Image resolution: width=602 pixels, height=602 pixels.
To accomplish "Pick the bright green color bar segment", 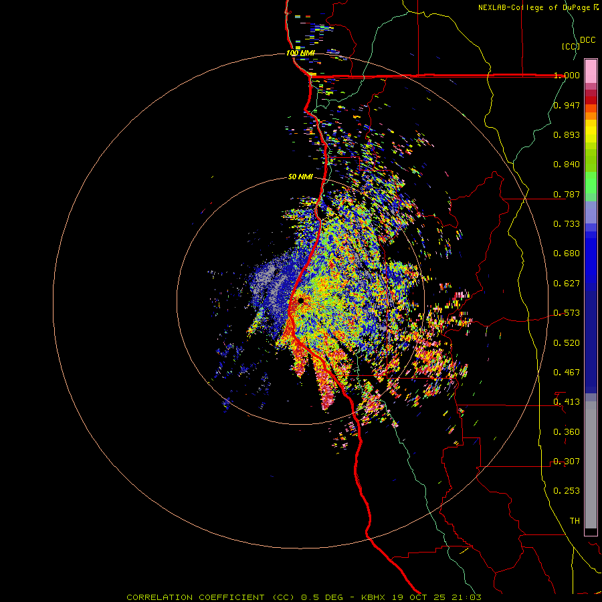I will [x=591, y=183].
